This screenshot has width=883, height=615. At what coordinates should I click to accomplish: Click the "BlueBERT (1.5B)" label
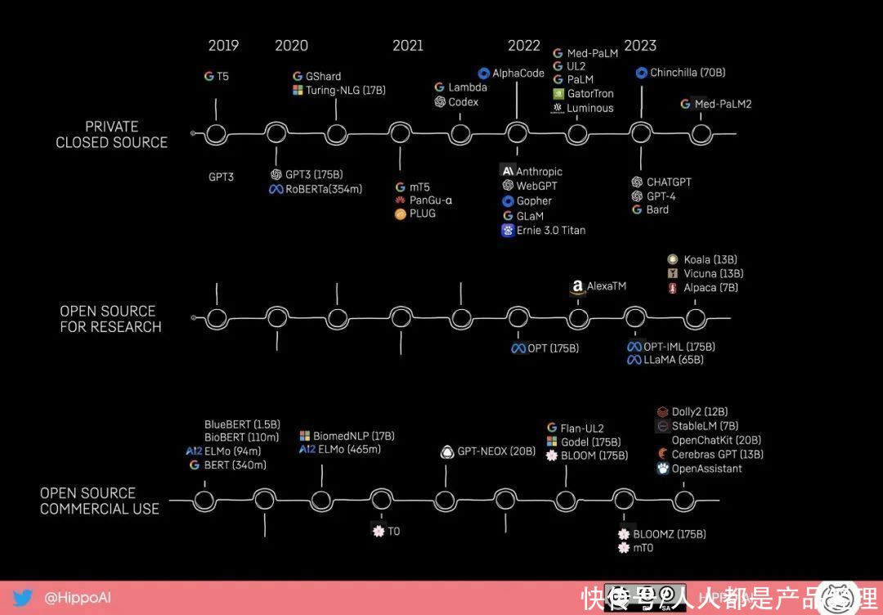242,424
